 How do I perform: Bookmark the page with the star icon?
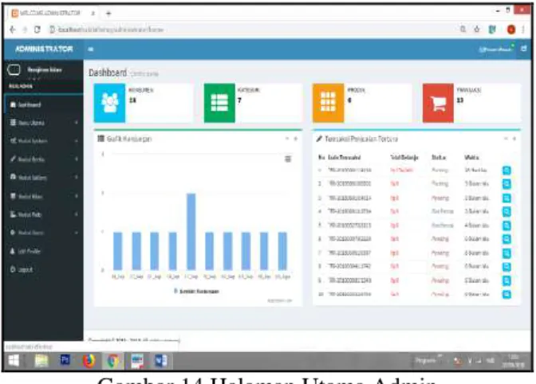click(x=477, y=29)
